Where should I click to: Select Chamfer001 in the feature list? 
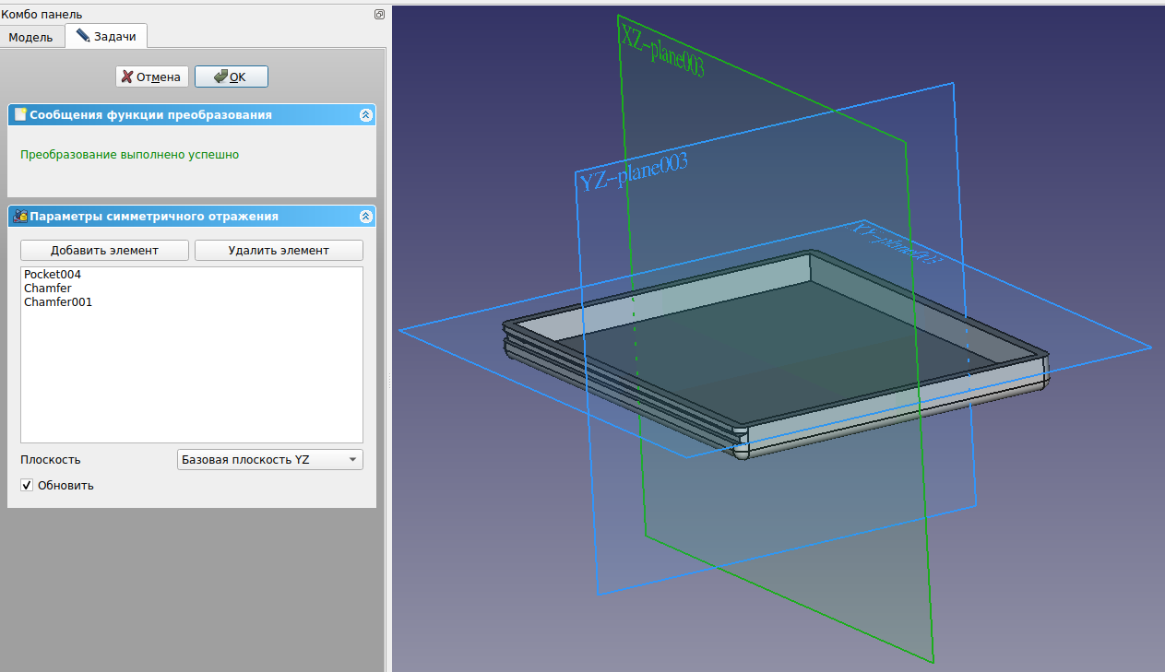(x=58, y=302)
